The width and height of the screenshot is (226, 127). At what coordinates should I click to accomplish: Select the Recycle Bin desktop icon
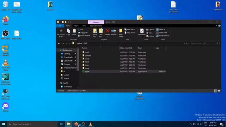(6, 6)
